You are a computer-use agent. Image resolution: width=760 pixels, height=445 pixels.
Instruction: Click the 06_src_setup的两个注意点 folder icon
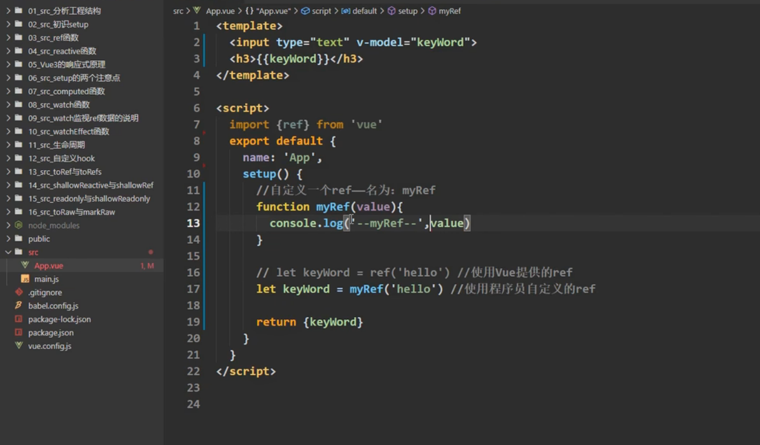click(x=19, y=78)
